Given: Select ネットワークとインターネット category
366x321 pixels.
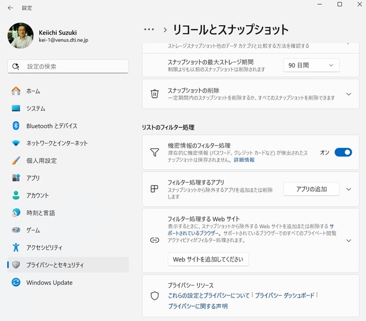Looking at the screenshot, I should pyautogui.click(x=67, y=143).
